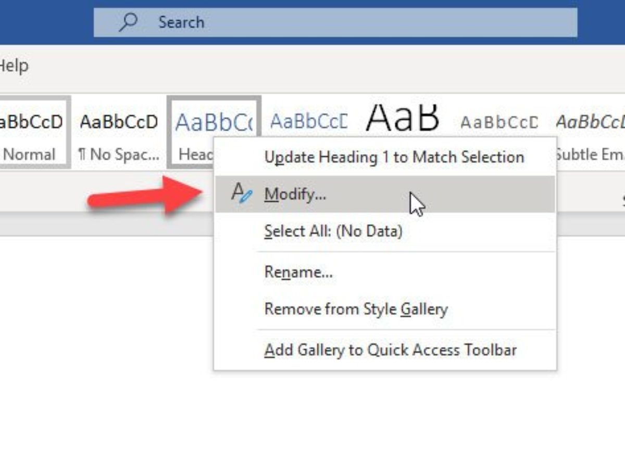Choose Select All: (No Data)
This screenshot has height=469, width=625.
click(333, 231)
